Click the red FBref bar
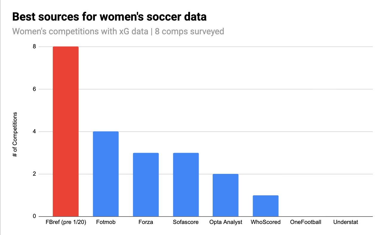 pyautogui.click(x=66, y=131)
